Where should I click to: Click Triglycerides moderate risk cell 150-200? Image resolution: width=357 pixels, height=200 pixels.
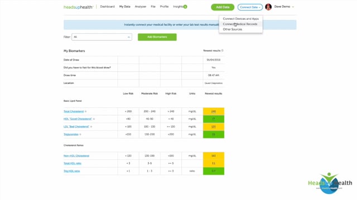click(149, 134)
